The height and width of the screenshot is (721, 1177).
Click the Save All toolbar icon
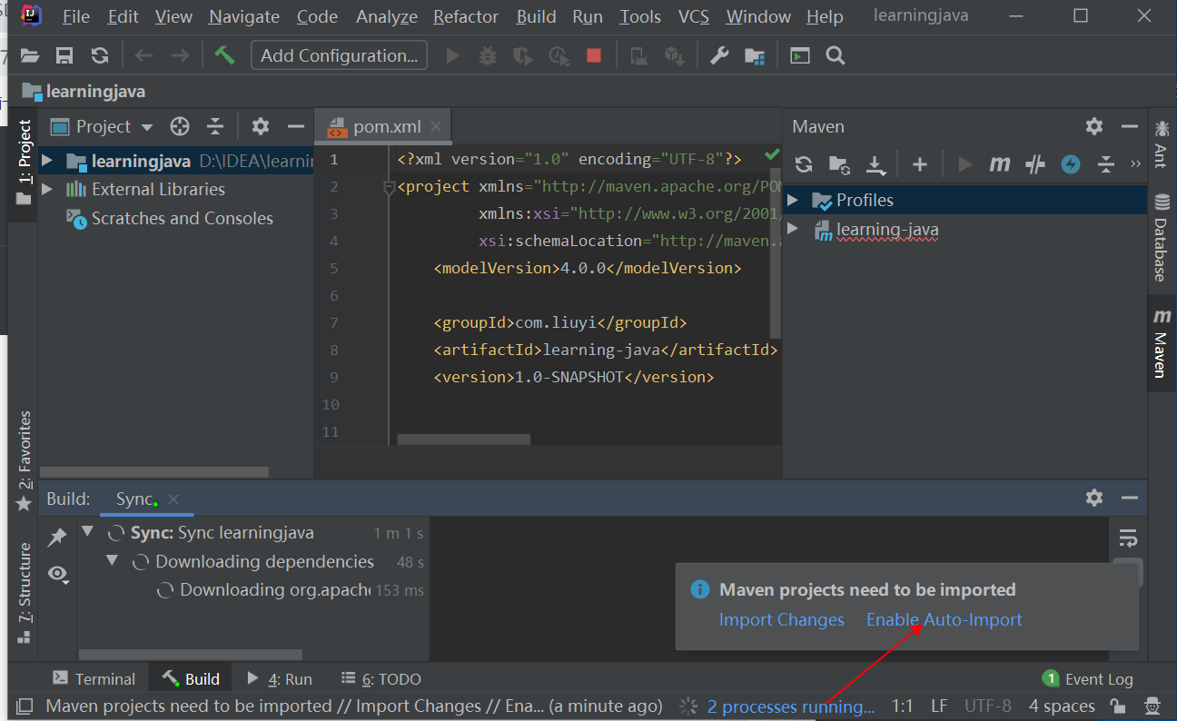point(64,56)
